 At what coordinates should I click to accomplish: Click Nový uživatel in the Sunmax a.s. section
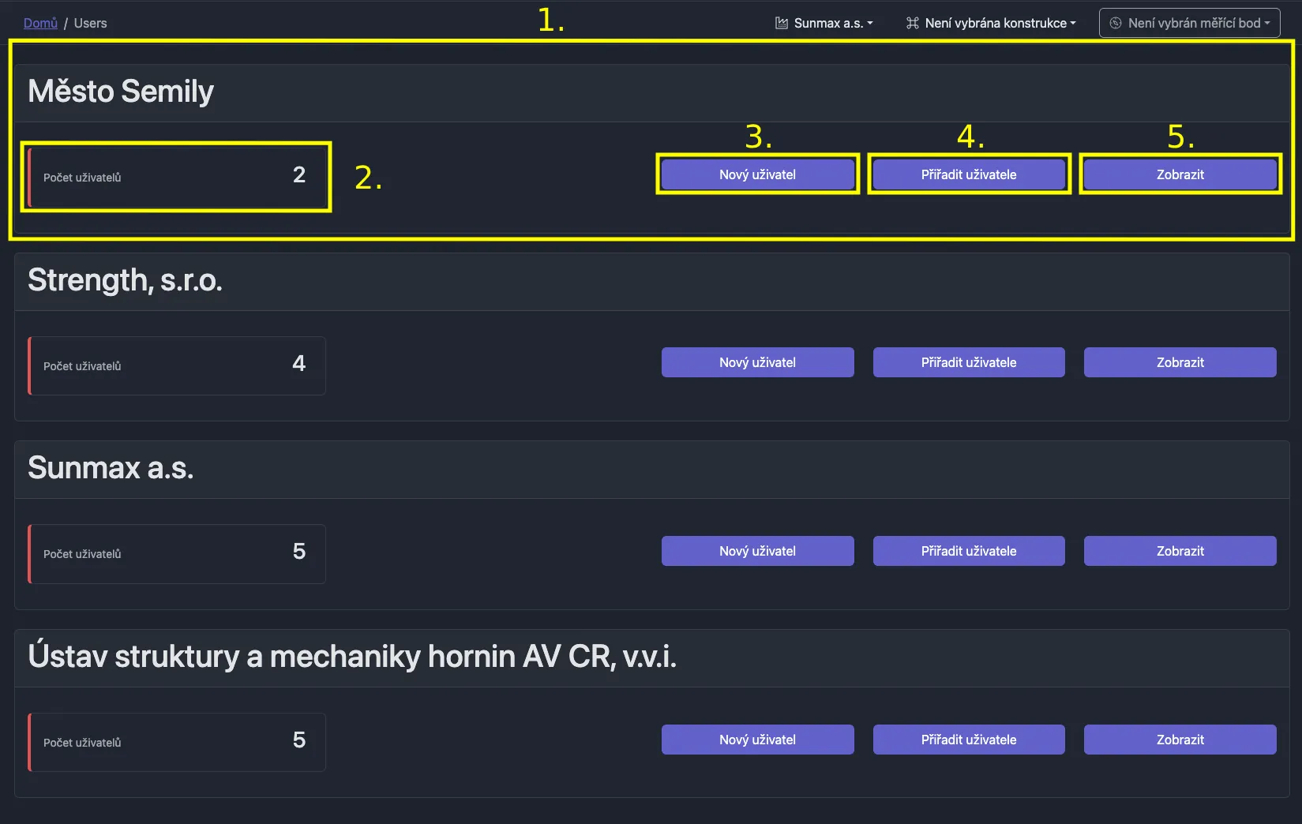click(757, 551)
